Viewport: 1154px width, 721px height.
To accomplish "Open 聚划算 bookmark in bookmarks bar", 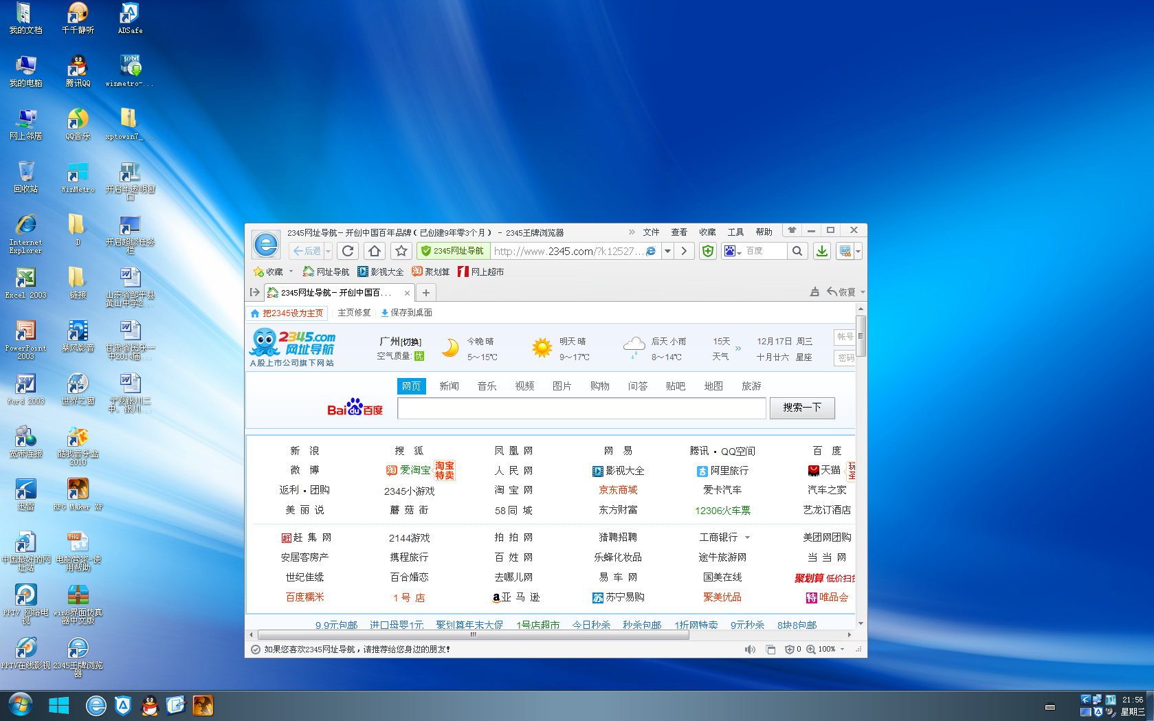I will 431,272.
